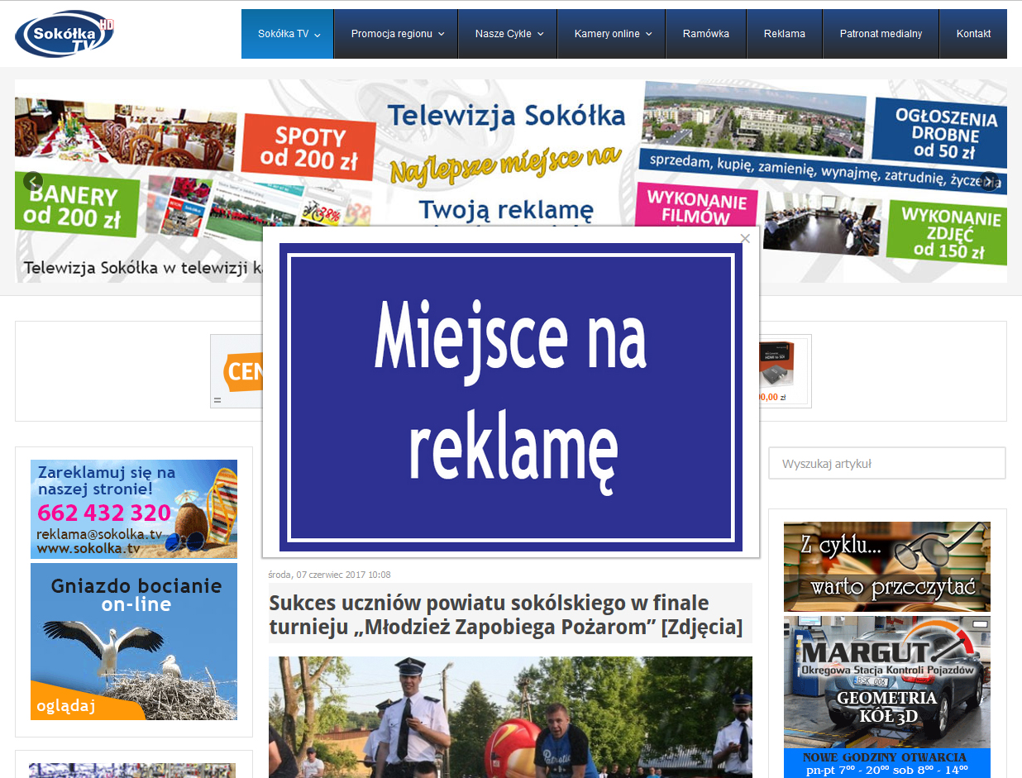Viewport: 1022px width, 778px height.
Task: Click the Miejsce na reklamę popup image
Action: coord(510,397)
